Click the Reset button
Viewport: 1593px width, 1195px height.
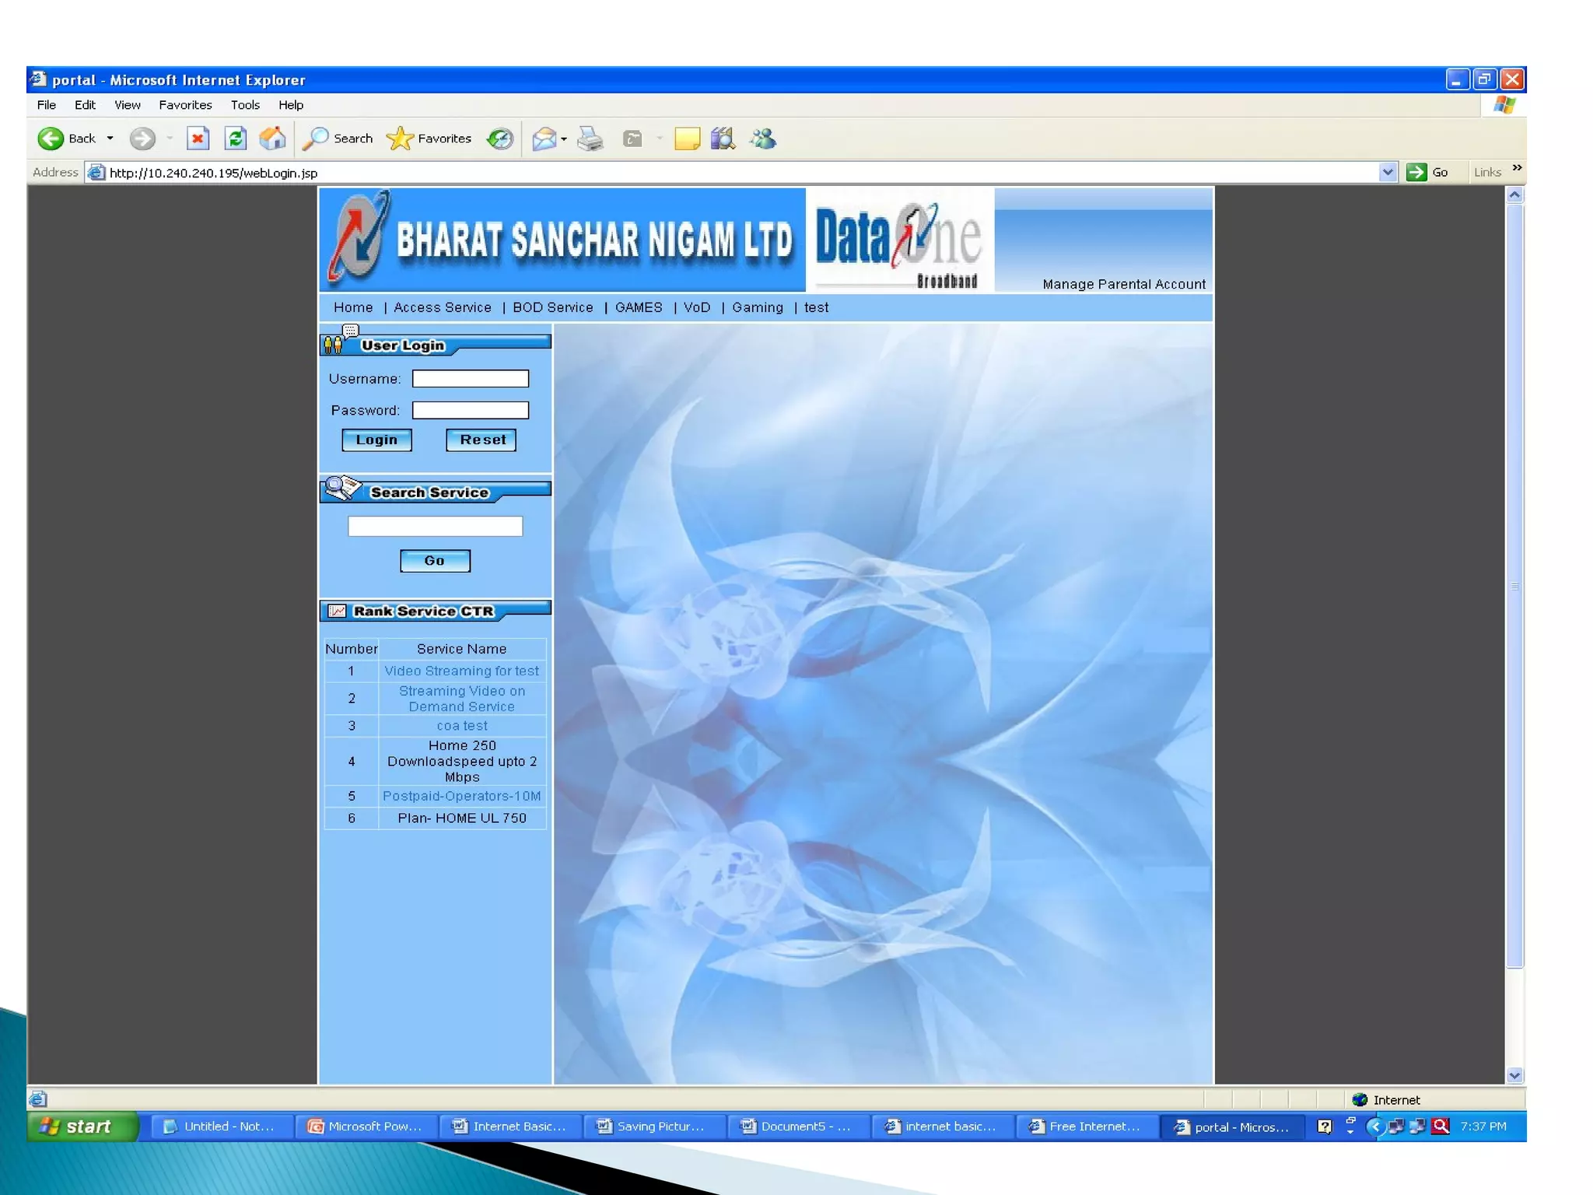pos(481,440)
